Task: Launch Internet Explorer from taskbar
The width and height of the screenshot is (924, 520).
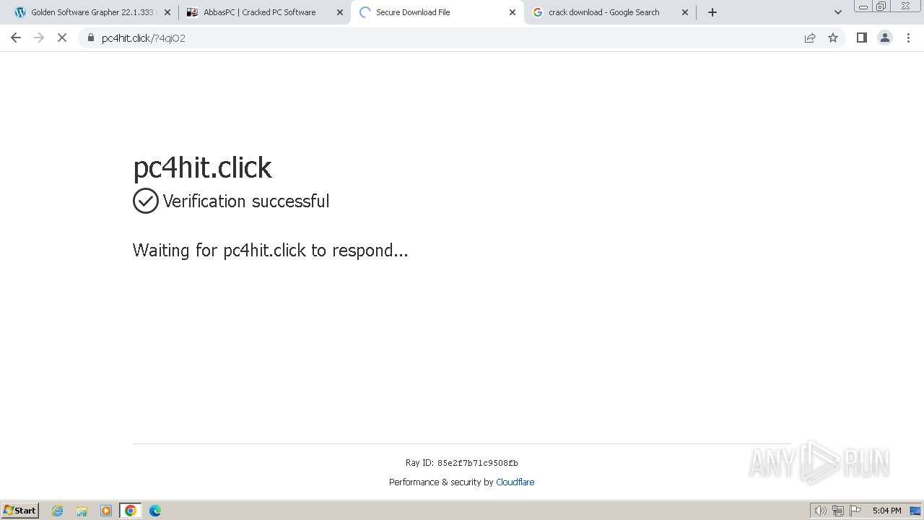Action: pos(57,511)
